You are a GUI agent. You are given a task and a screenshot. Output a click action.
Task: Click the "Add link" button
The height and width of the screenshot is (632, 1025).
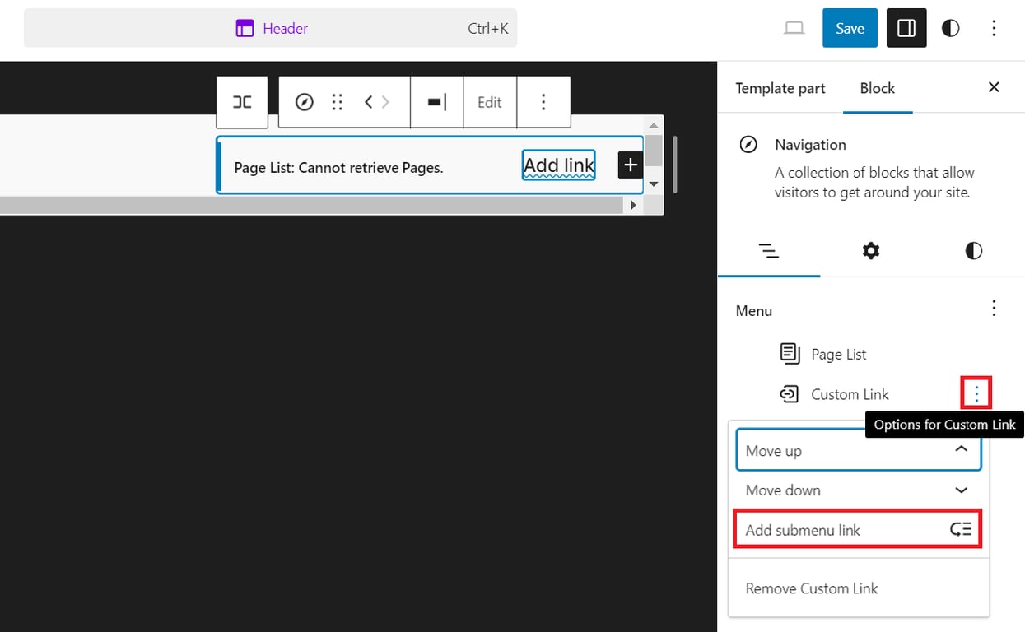(558, 165)
